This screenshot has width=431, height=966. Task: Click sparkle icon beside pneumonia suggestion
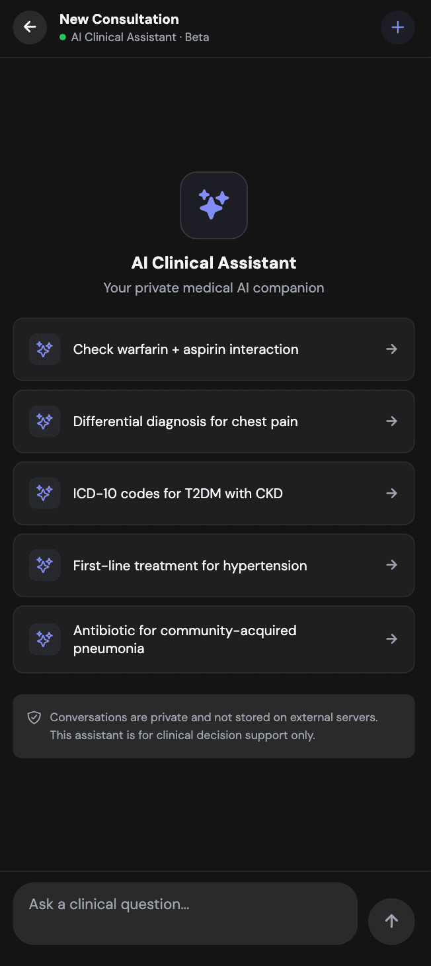pos(45,639)
